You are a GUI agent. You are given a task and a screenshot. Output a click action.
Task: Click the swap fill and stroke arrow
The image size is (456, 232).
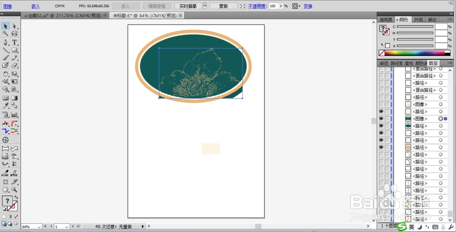[x=16, y=197]
